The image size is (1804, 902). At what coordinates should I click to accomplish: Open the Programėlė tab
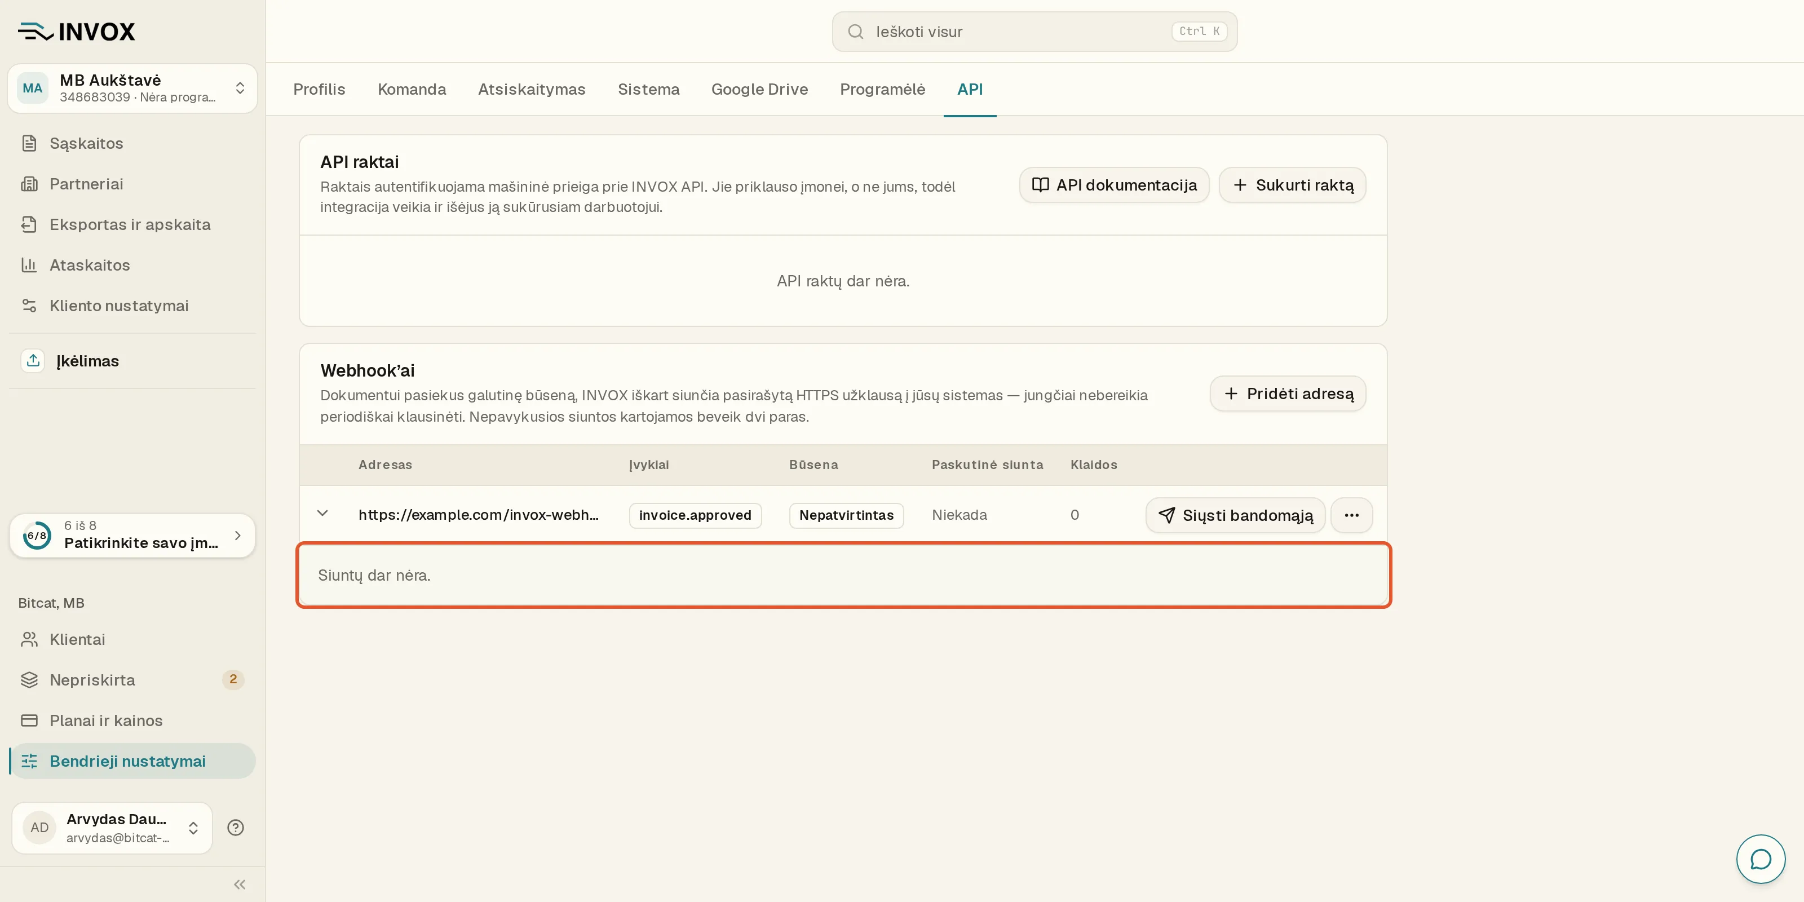[x=882, y=90]
